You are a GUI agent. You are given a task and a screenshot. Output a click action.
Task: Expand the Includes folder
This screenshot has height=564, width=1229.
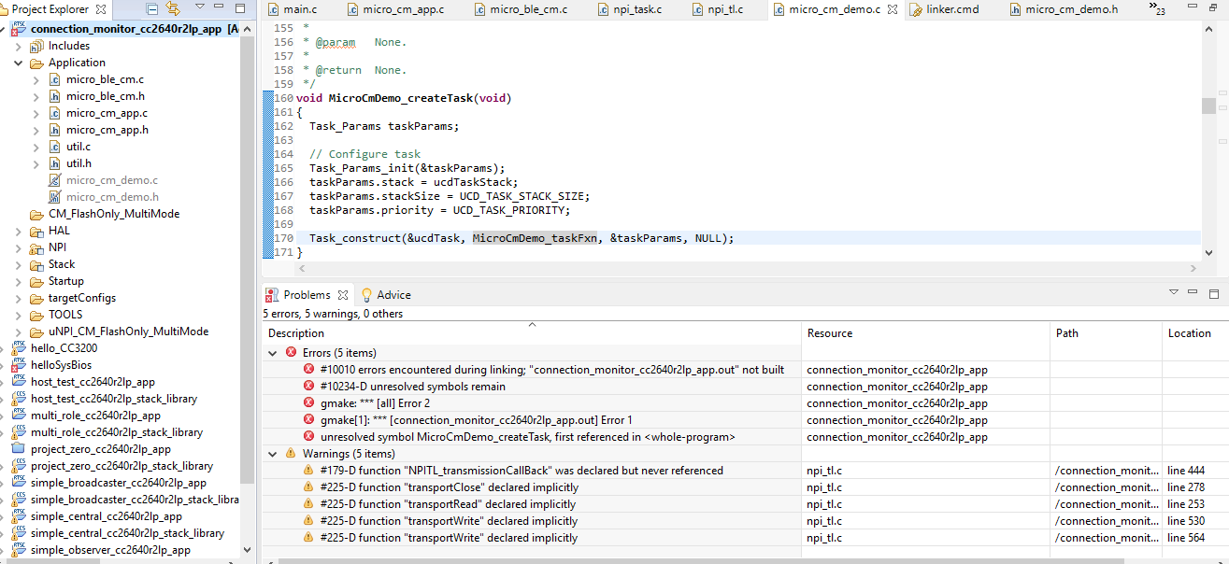tap(19, 46)
